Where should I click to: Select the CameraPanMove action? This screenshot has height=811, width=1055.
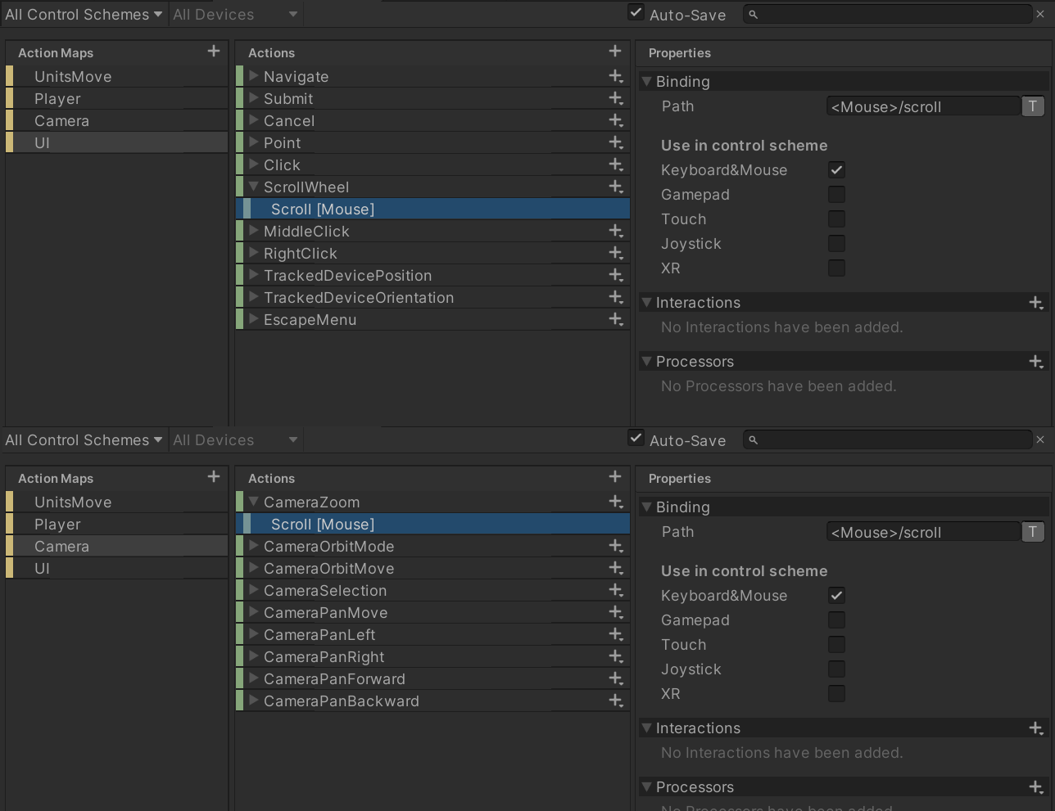(x=325, y=612)
